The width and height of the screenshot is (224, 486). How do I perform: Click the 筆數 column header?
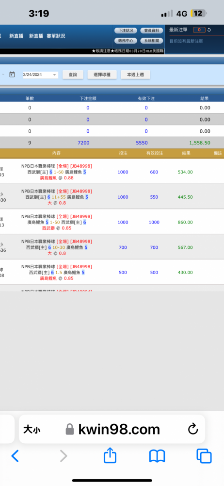(x=30, y=99)
